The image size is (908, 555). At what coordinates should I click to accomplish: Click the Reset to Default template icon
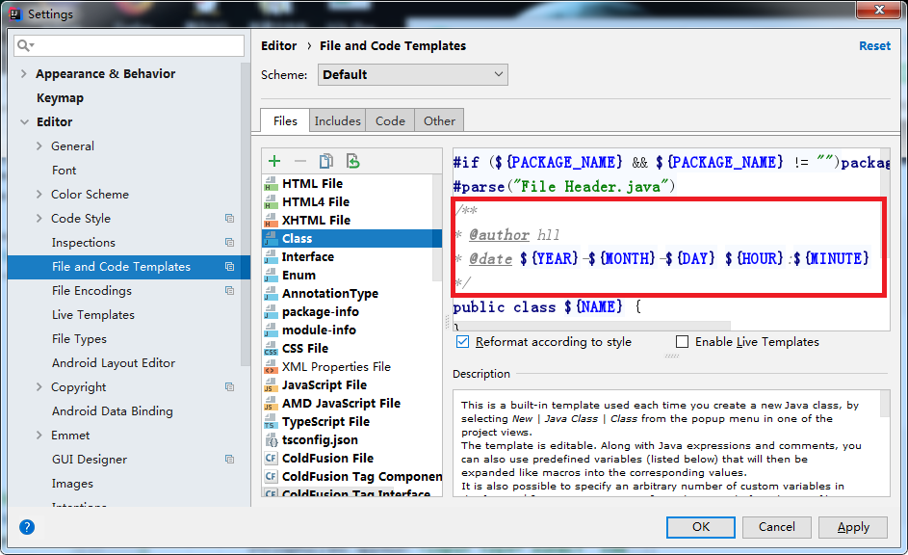click(352, 161)
